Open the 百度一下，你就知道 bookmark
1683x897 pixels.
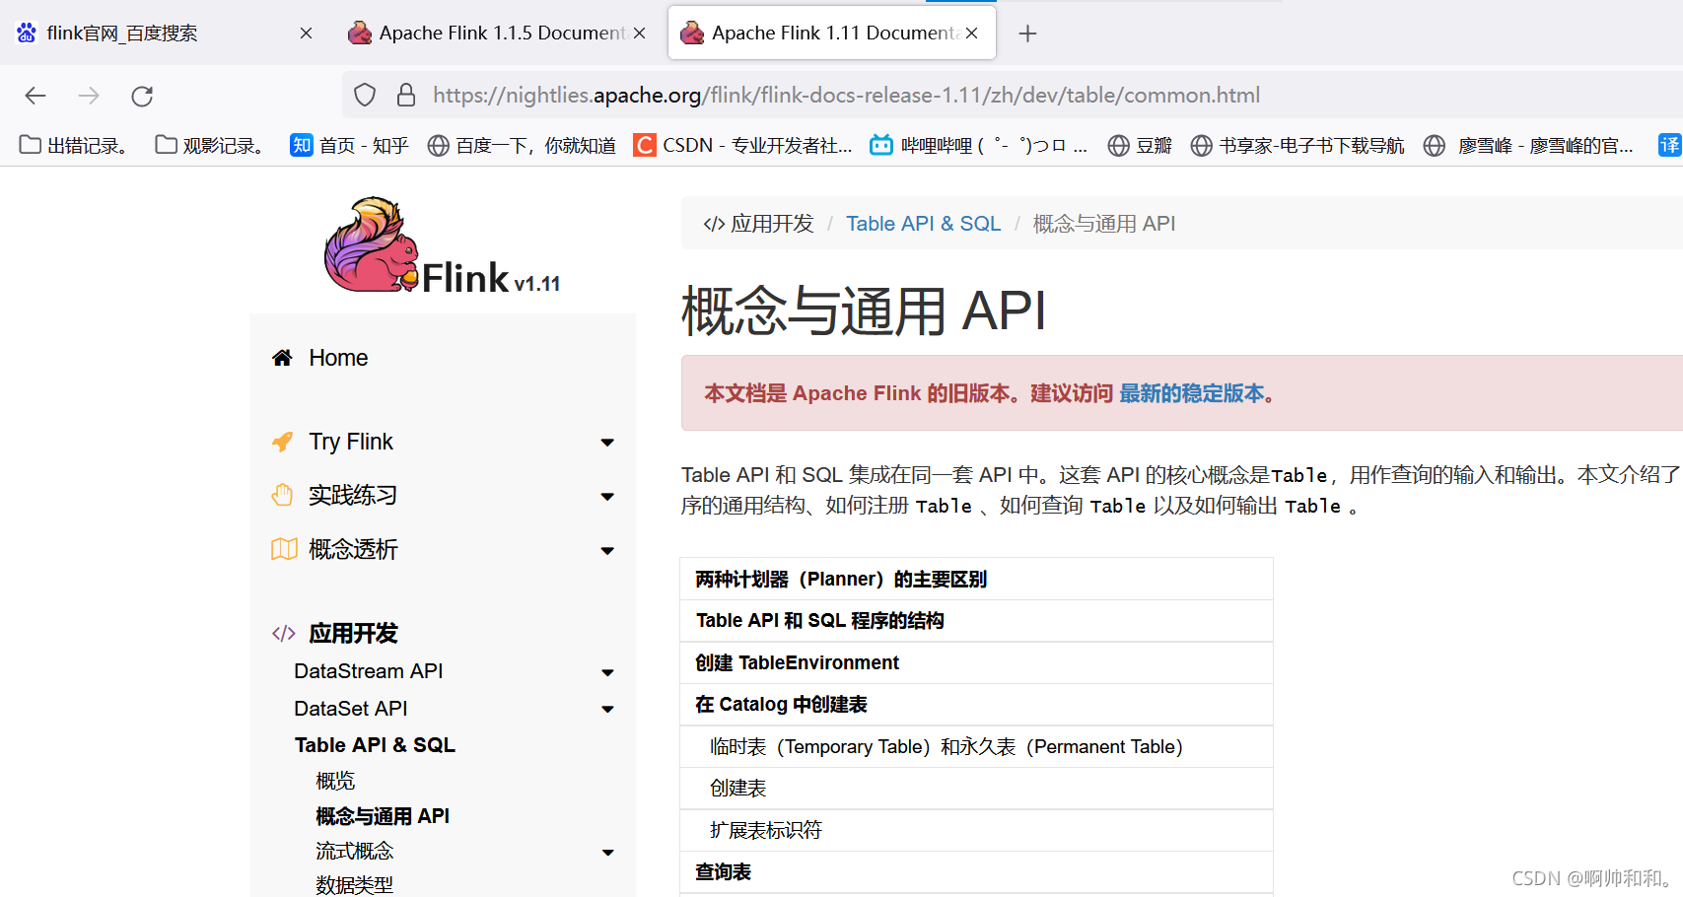(522, 145)
